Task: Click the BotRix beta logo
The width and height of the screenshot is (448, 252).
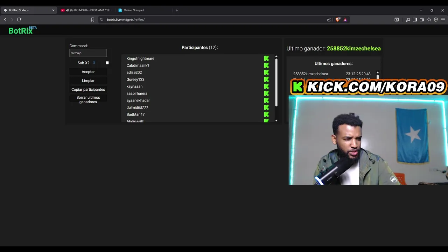Action: pos(22,30)
